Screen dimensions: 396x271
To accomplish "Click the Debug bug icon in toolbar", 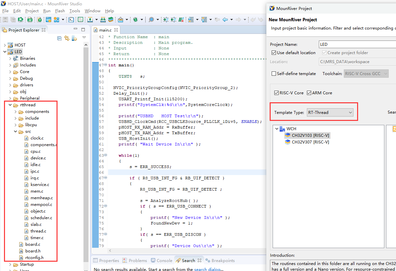I will [135, 20].
